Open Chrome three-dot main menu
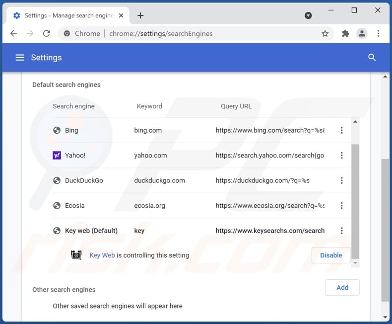Viewport: 392px width, 324px height. pos(378,34)
